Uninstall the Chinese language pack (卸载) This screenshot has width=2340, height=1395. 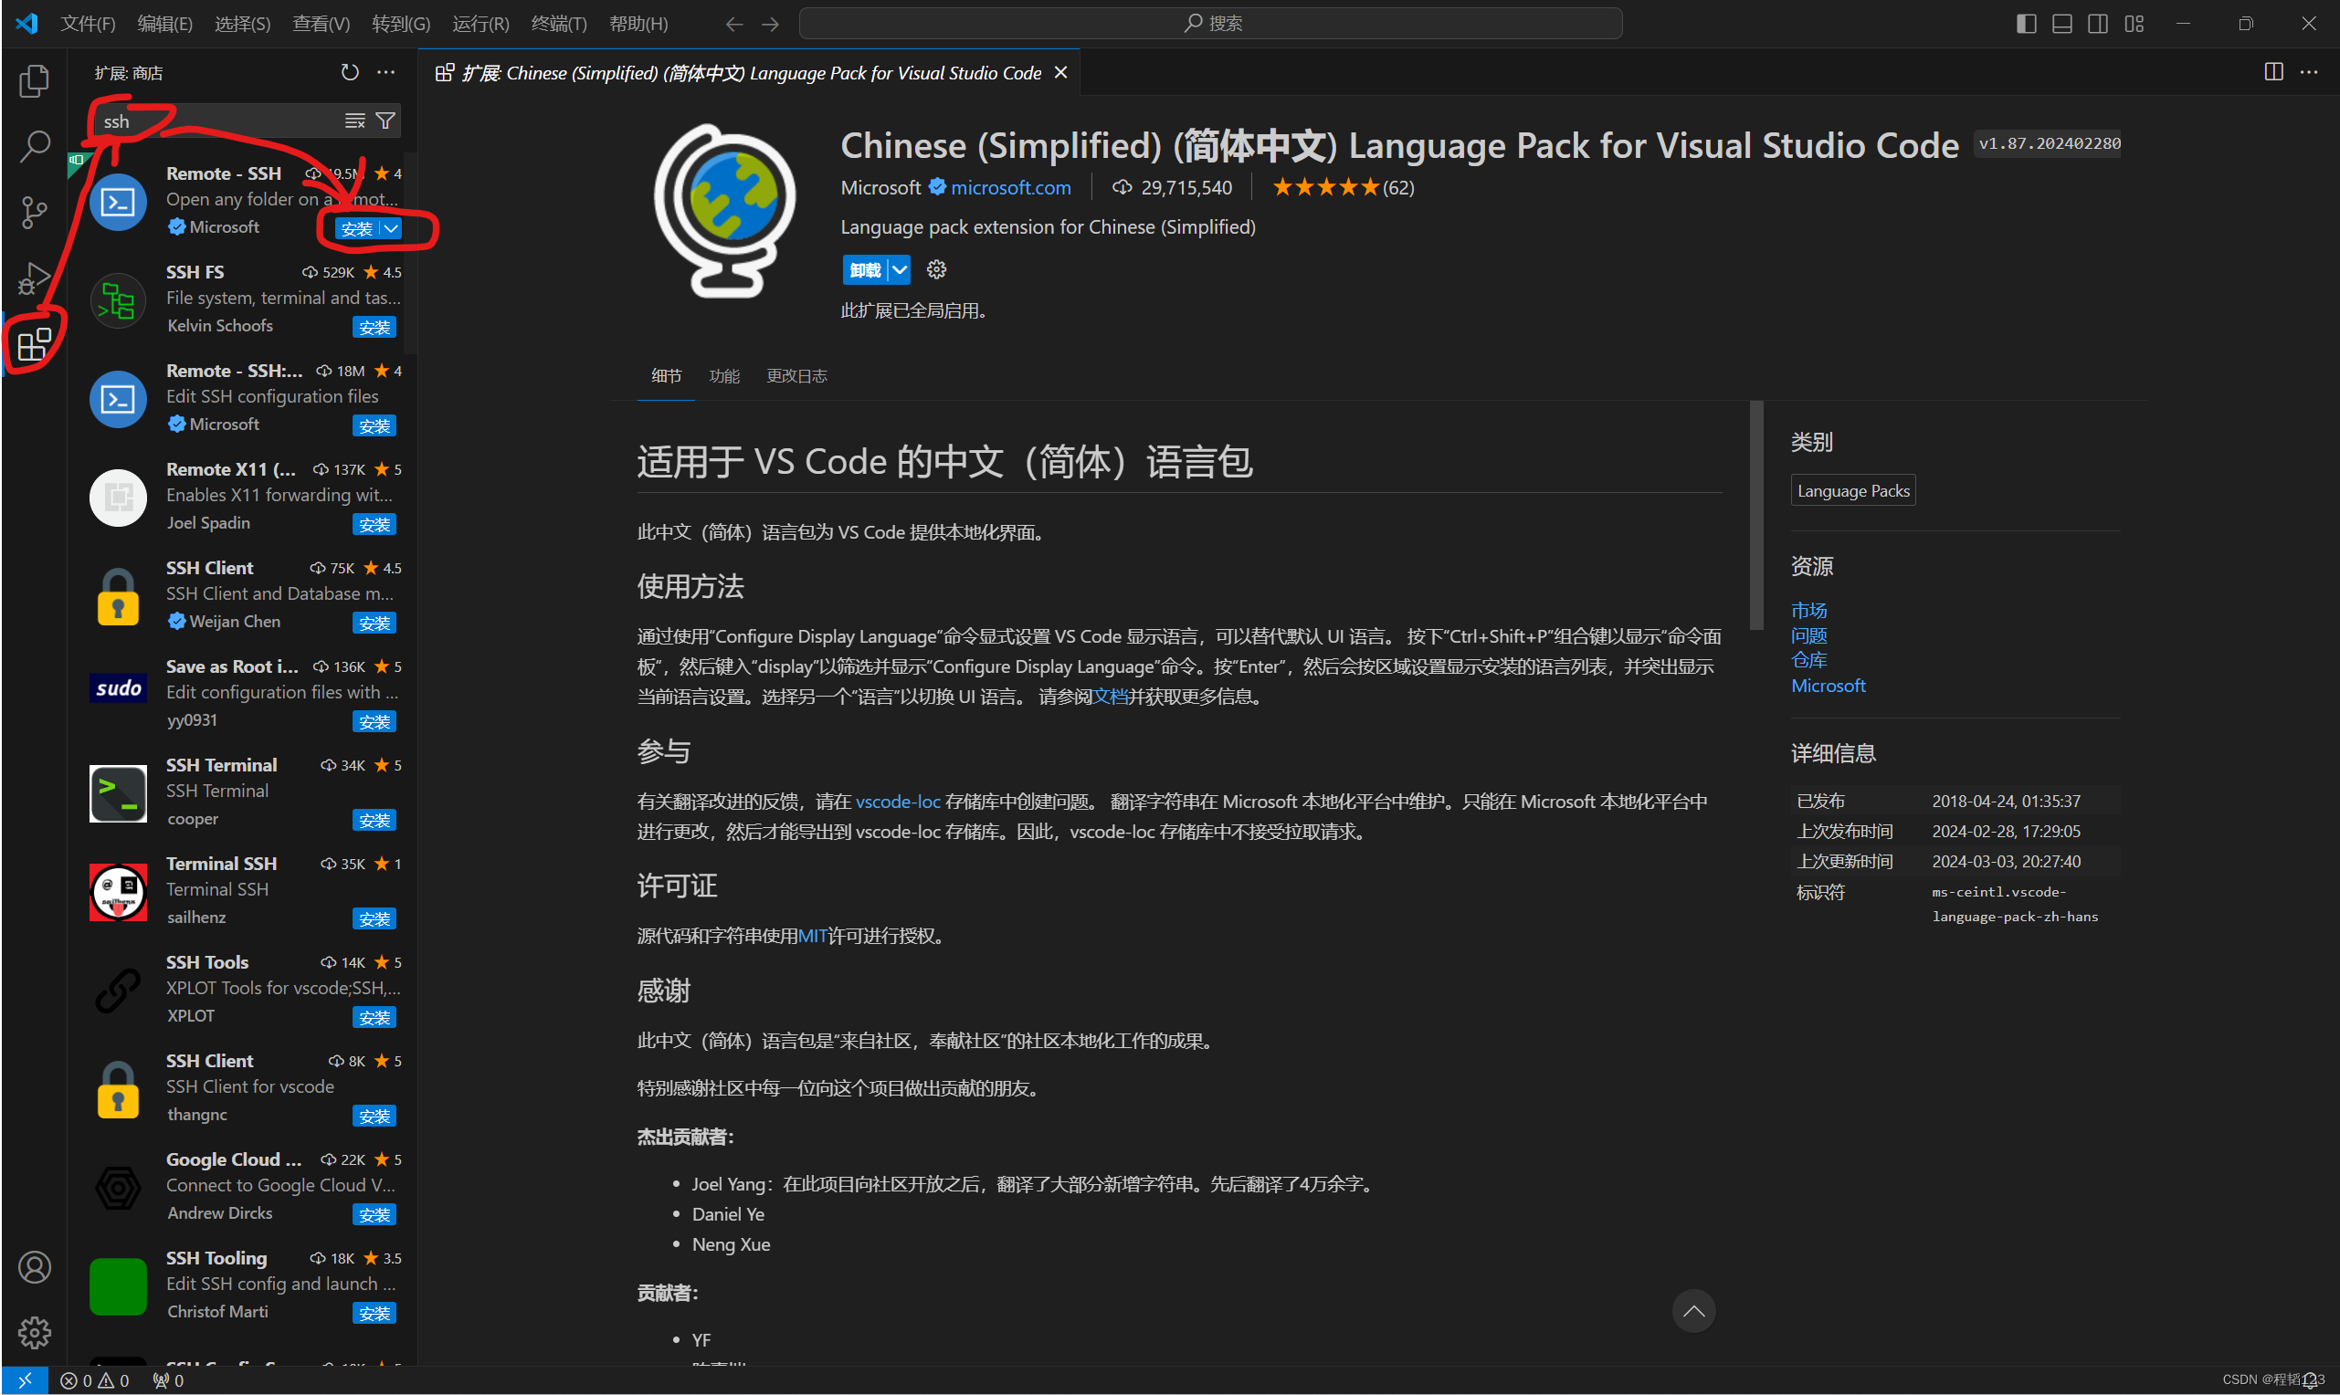865,270
